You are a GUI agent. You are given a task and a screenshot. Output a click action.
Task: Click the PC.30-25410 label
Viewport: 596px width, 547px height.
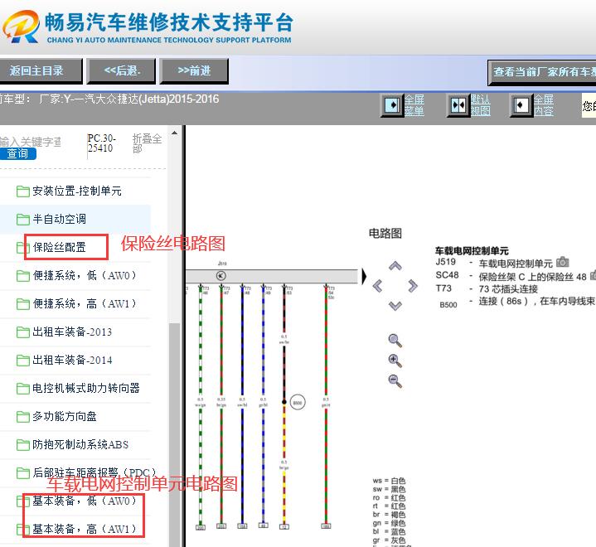coord(101,143)
